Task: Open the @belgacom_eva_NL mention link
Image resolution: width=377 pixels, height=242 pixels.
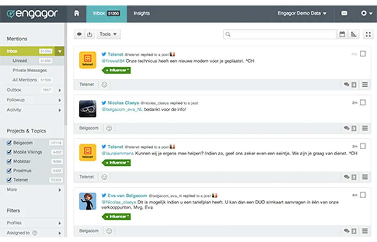Action: pyautogui.click(x=122, y=110)
